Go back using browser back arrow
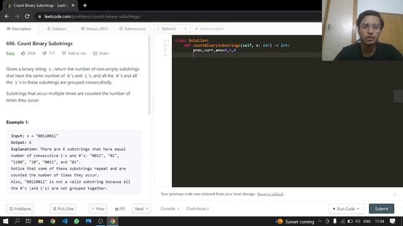Screen dimensions: 403x226 click(x=7, y=16)
